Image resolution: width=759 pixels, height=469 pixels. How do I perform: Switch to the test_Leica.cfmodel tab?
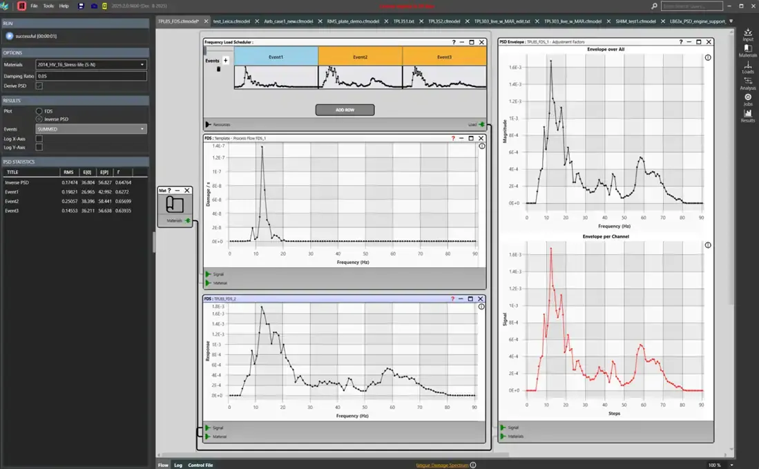click(x=231, y=21)
